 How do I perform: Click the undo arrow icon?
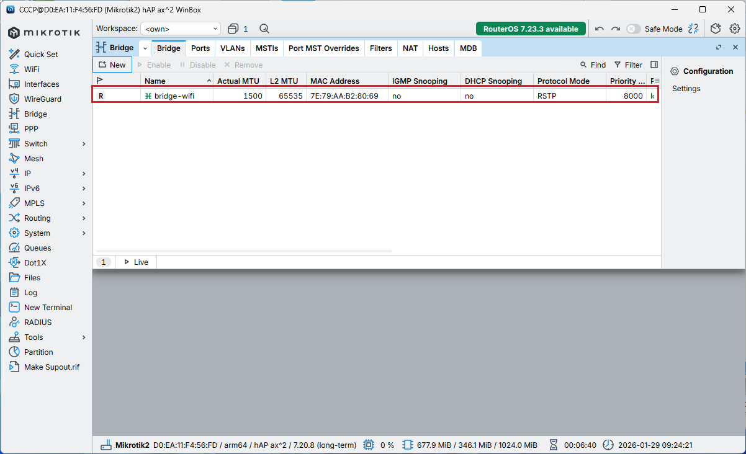(x=599, y=29)
